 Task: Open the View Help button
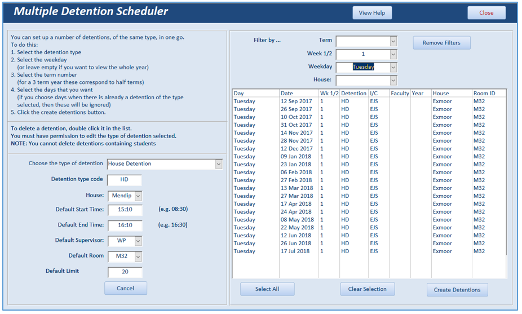(x=372, y=13)
